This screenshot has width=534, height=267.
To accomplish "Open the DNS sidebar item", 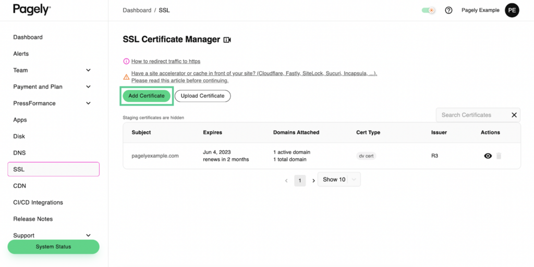I will coord(19,153).
